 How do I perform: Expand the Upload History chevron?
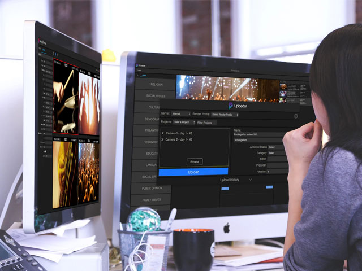[x=250, y=180]
